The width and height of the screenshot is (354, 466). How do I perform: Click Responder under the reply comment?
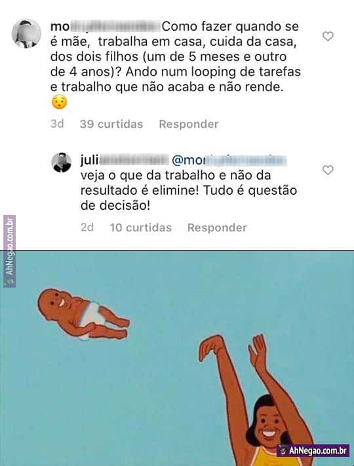tap(217, 227)
